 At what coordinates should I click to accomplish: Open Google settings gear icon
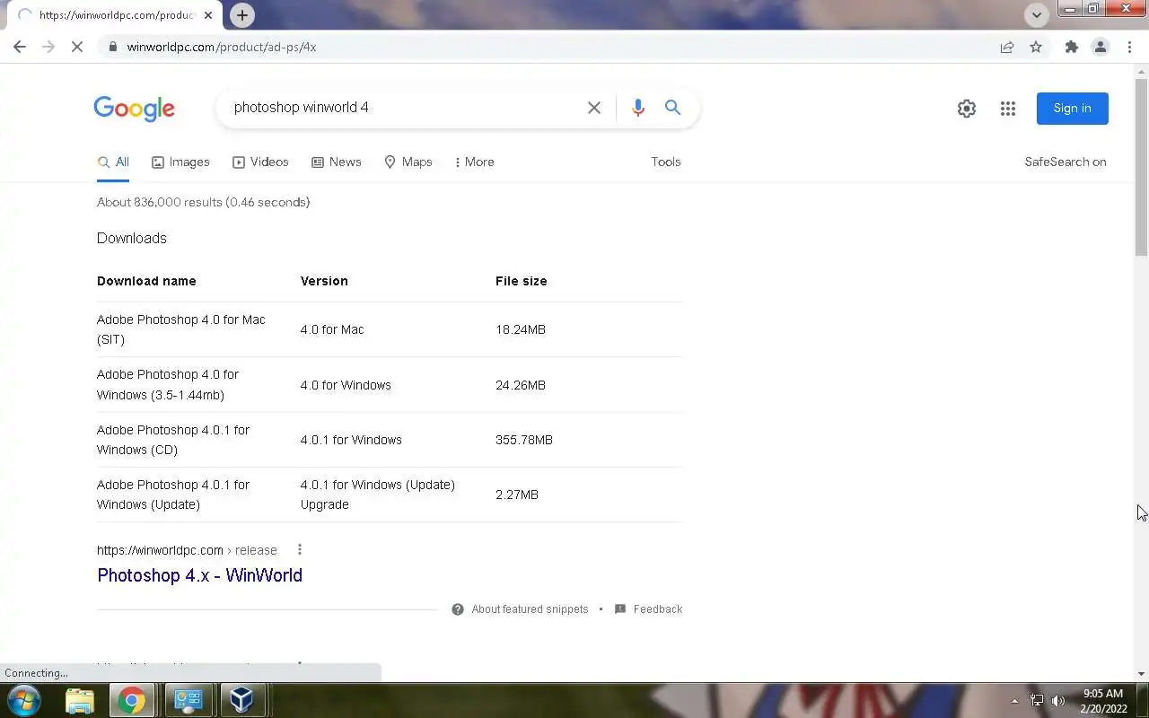click(967, 109)
